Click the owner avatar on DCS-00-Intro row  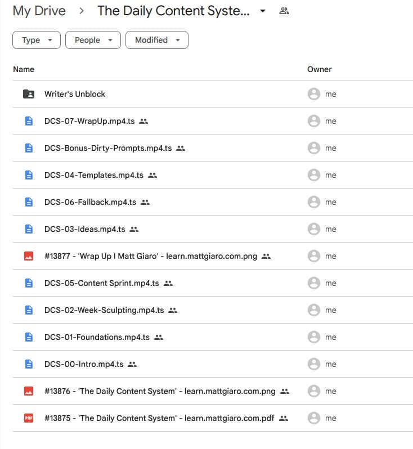[313, 364]
